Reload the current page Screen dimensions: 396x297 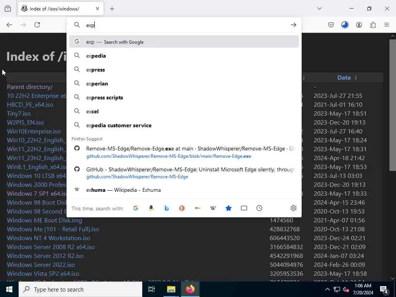[x=37, y=25]
